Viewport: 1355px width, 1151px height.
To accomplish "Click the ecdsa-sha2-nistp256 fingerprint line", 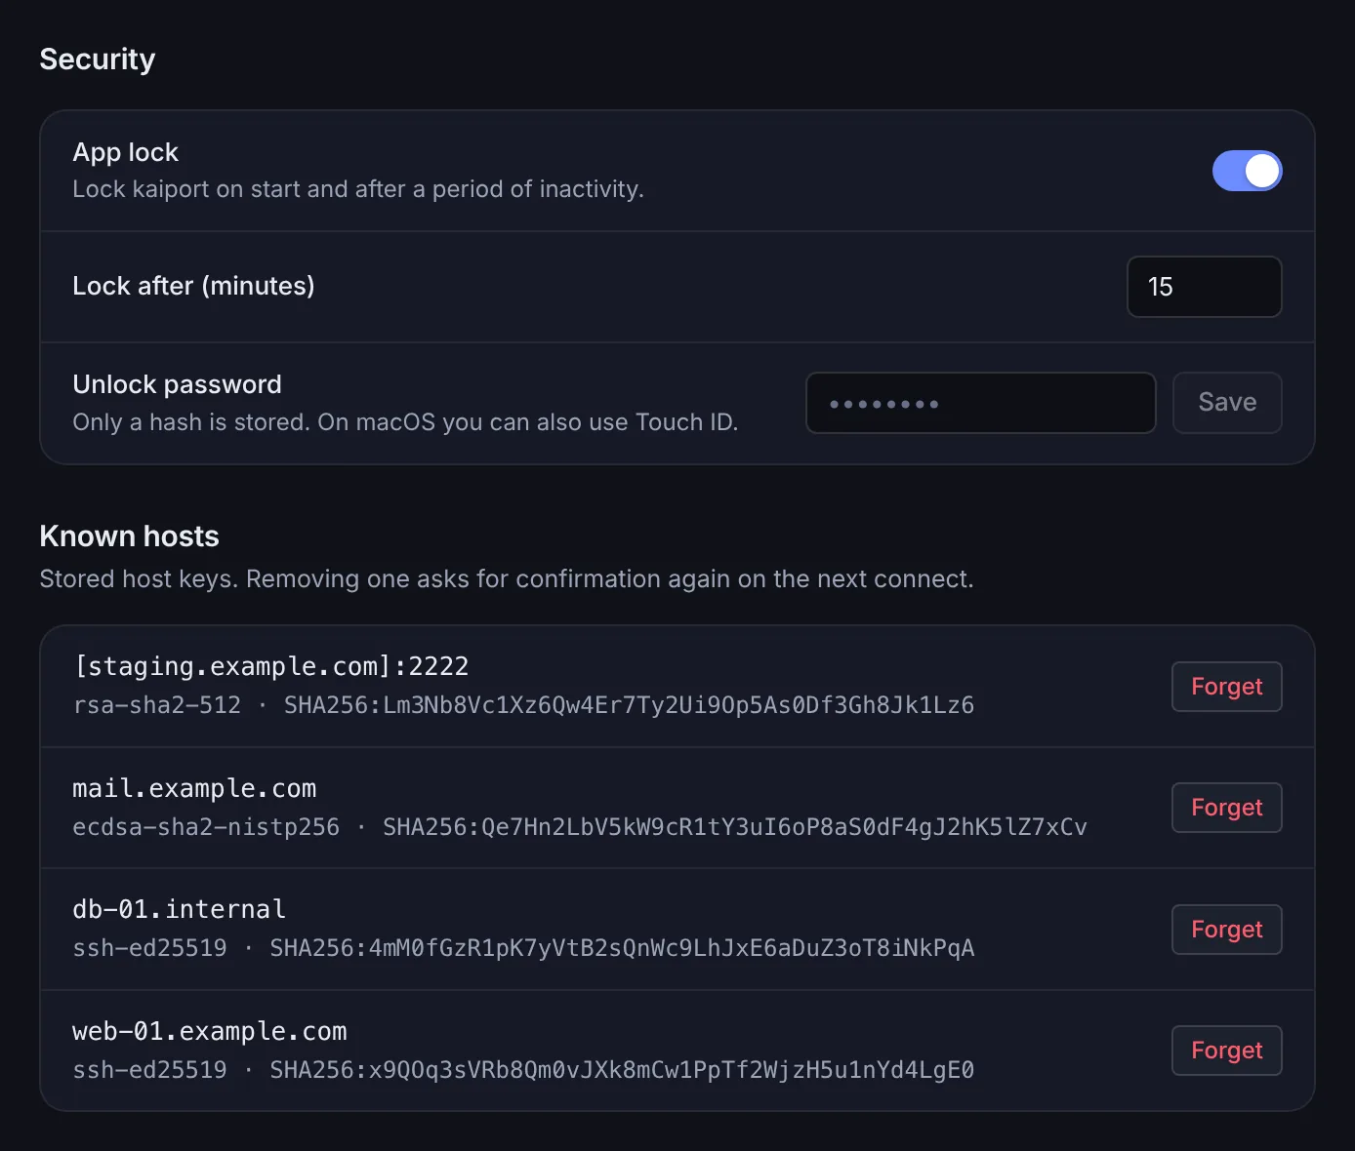I will pyautogui.click(x=580, y=827).
